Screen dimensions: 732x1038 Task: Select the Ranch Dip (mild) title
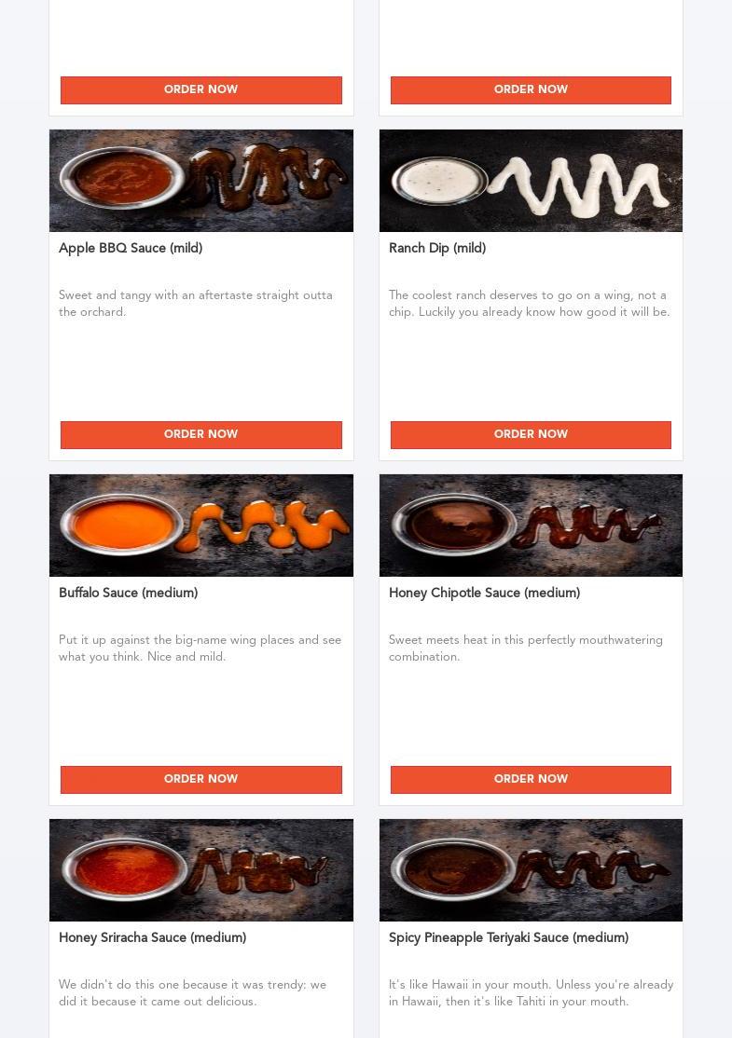(x=437, y=248)
